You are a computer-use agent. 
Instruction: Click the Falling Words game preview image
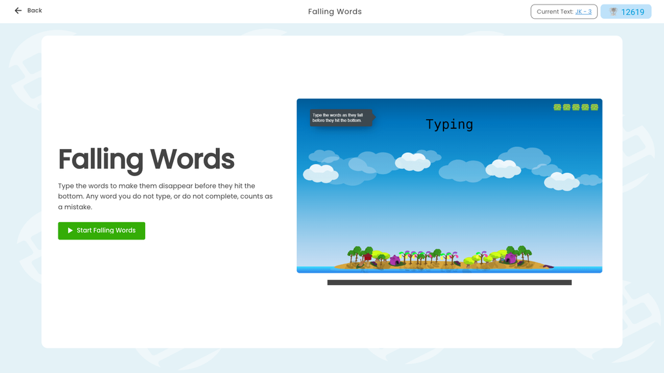449,186
